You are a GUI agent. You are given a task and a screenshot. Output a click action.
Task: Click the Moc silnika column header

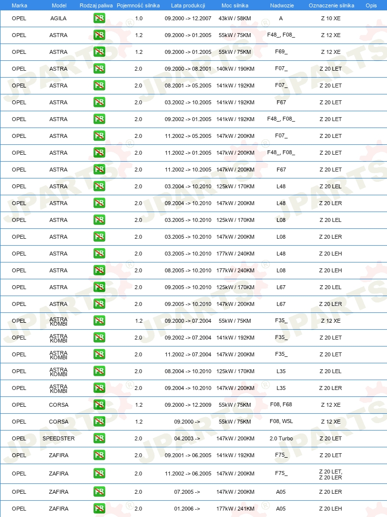pos(235,5)
